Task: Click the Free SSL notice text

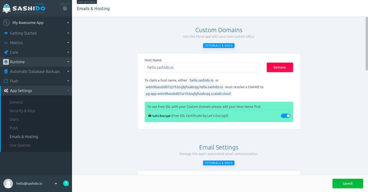Action: 204,107
